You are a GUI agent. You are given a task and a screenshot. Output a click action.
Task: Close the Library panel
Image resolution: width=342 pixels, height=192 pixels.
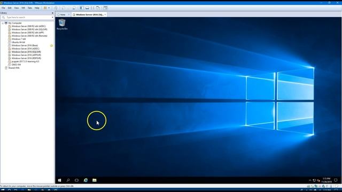coord(52,13)
